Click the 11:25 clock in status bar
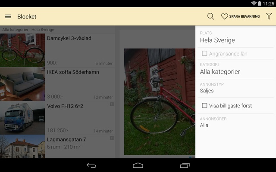Screen dimensions: 276x172 click(x=268, y=3)
